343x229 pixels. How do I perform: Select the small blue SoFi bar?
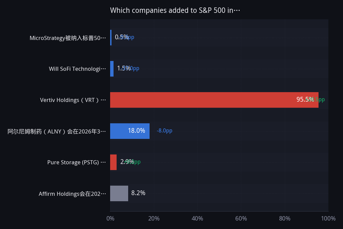pos(112,69)
